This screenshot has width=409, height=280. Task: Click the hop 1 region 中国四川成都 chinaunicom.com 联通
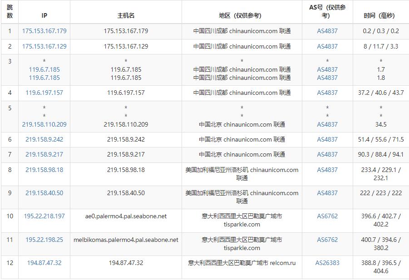242,31
